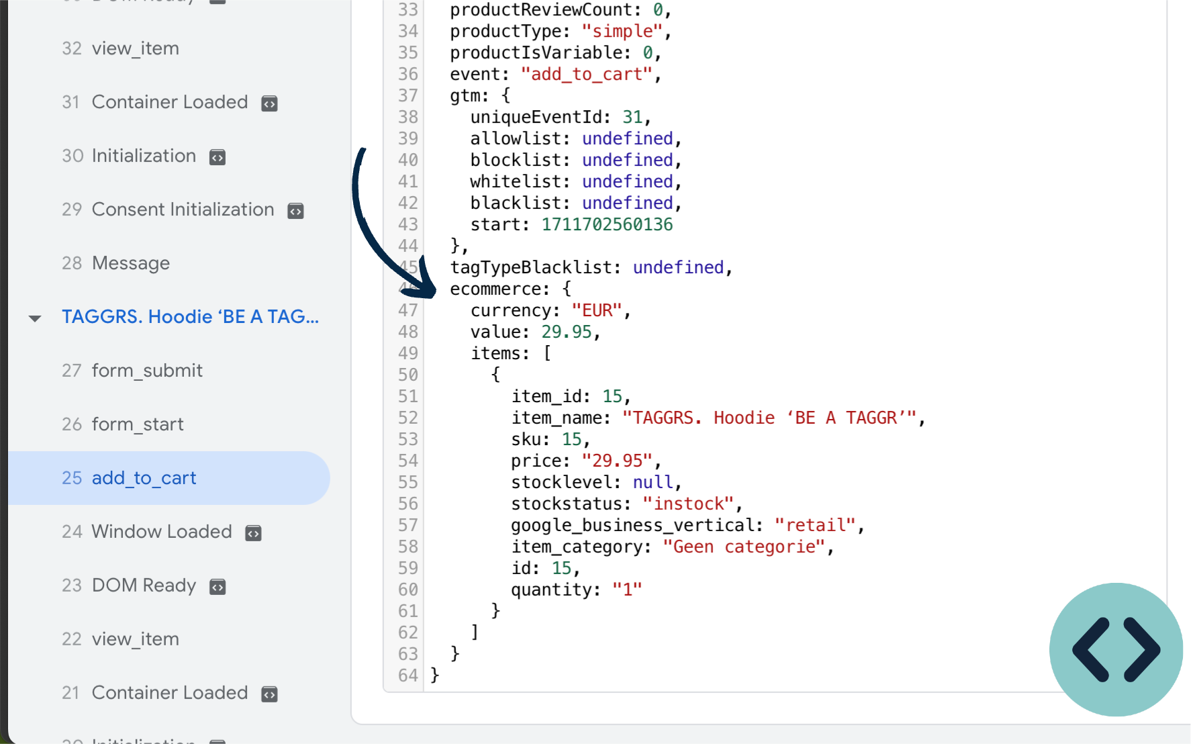This screenshot has width=1191, height=744.
Task: Click the blacklist: undefined line
Action: 576,203
